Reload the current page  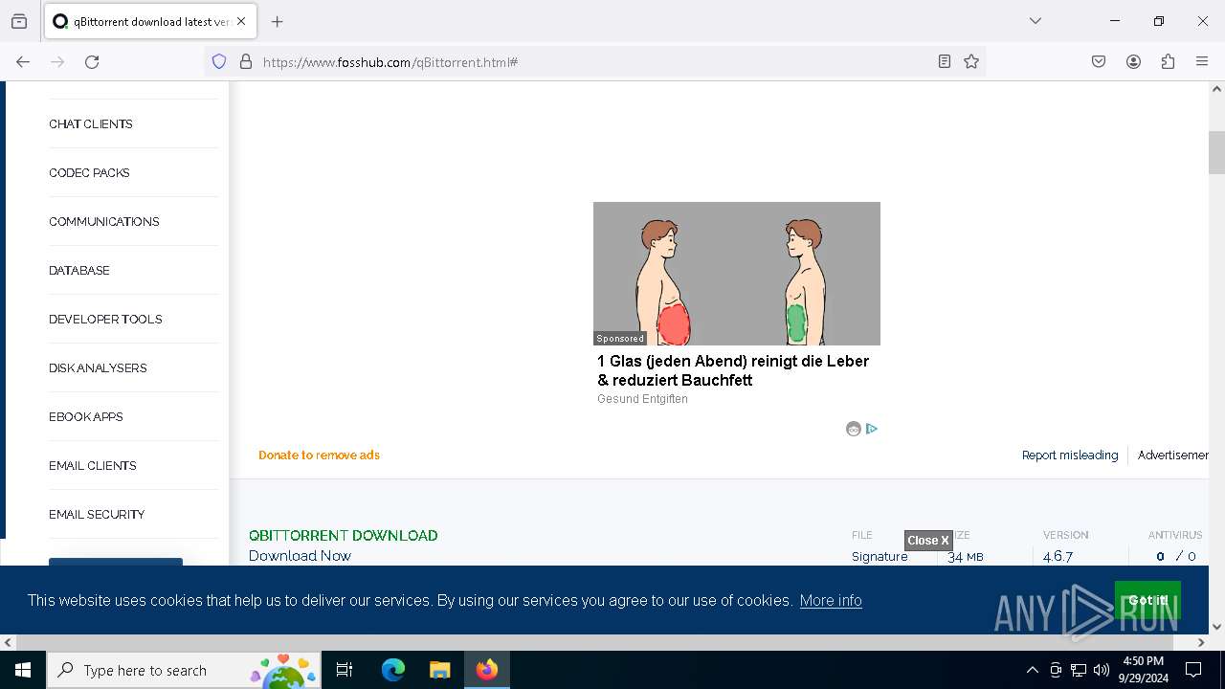[x=92, y=61]
